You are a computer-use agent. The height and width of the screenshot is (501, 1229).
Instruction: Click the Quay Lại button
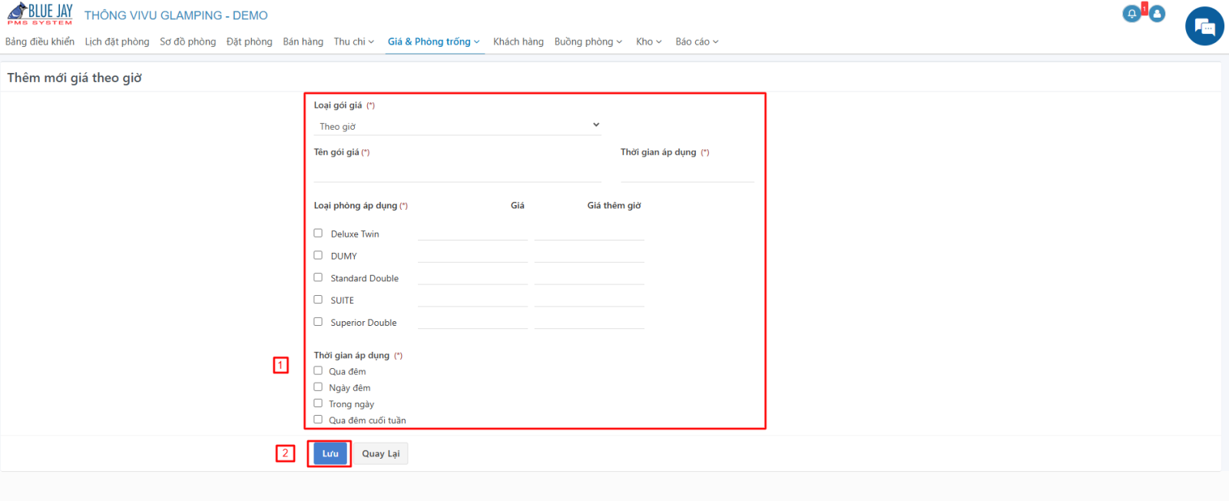pos(381,453)
